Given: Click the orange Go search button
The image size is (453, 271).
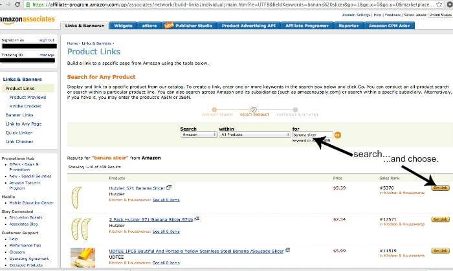Looking at the screenshot, I should [x=337, y=135].
